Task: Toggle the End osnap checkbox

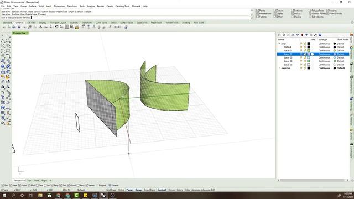Action: tap(3, 185)
